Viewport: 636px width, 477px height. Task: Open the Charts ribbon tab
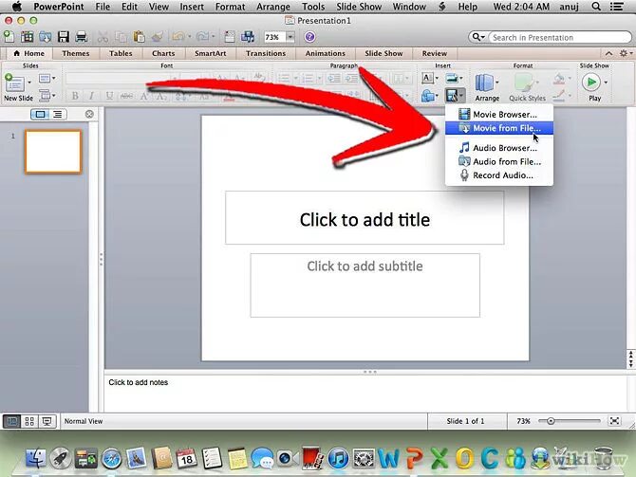click(x=163, y=53)
